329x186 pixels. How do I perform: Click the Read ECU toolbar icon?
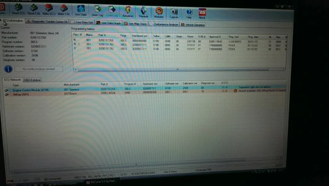pyautogui.click(x=18, y=9)
